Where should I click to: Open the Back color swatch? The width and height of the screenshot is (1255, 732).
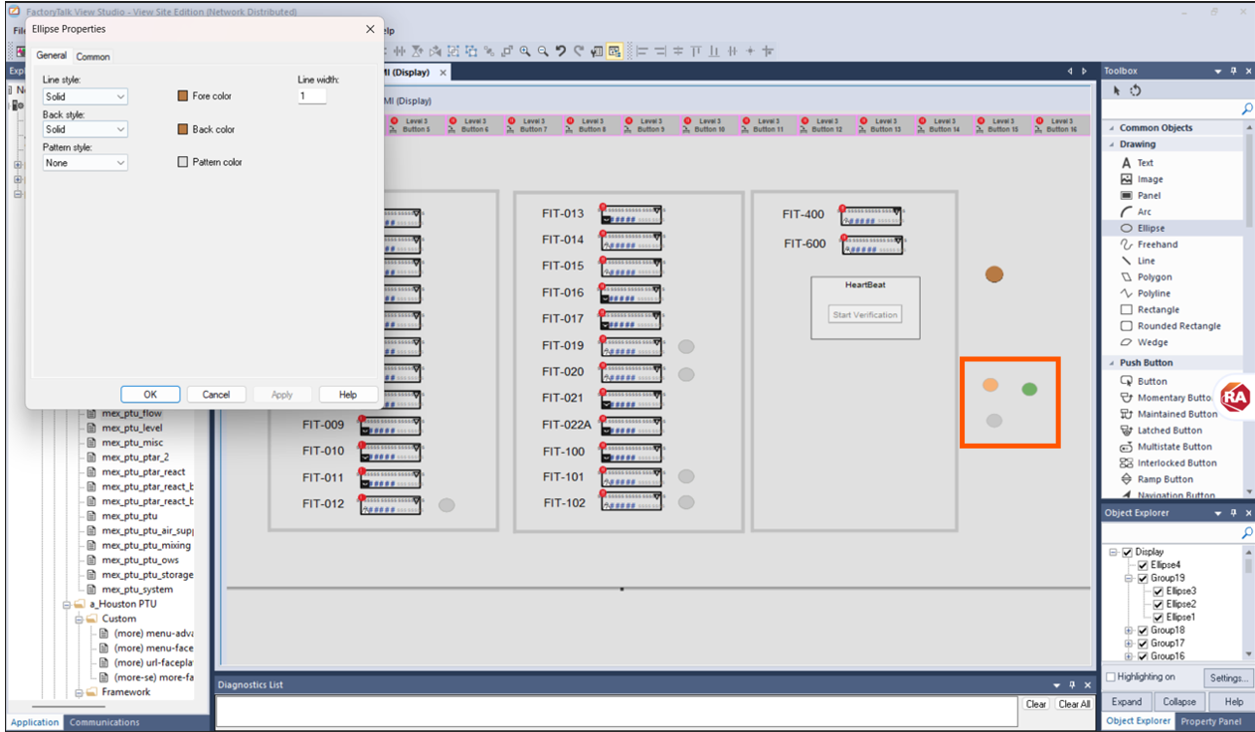pyautogui.click(x=183, y=129)
